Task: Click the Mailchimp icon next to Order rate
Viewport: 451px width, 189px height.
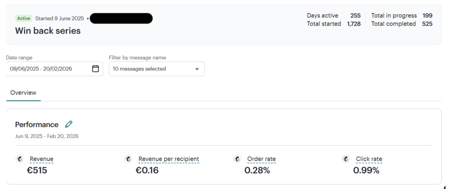Action: (x=237, y=159)
